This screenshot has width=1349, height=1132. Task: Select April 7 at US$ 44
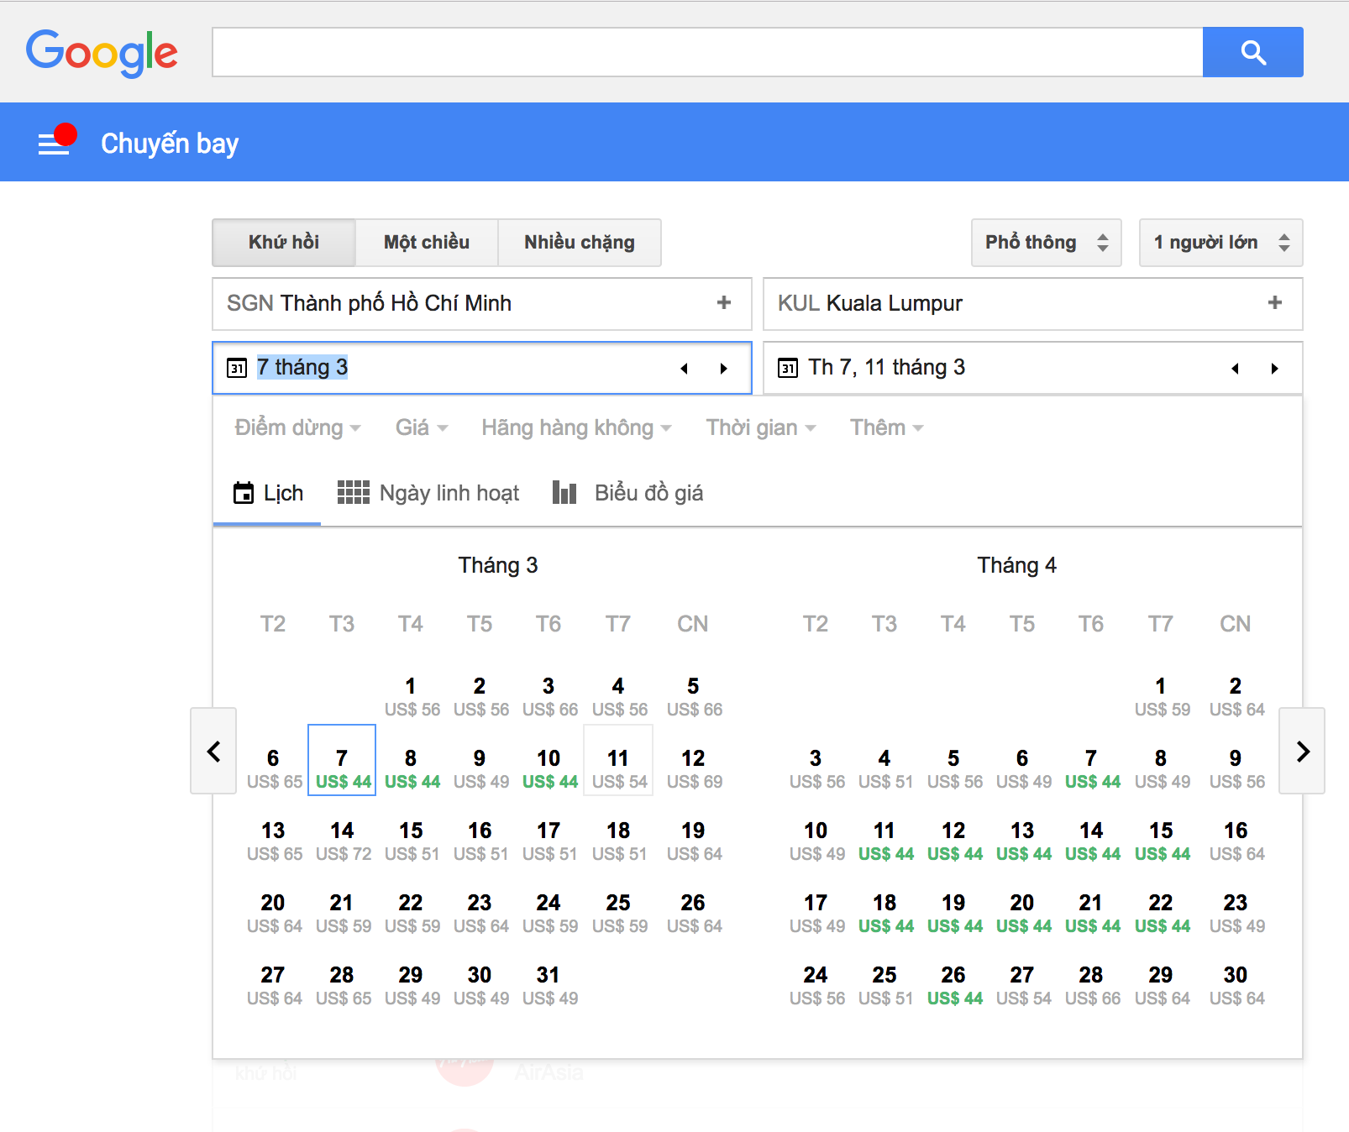1092,769
